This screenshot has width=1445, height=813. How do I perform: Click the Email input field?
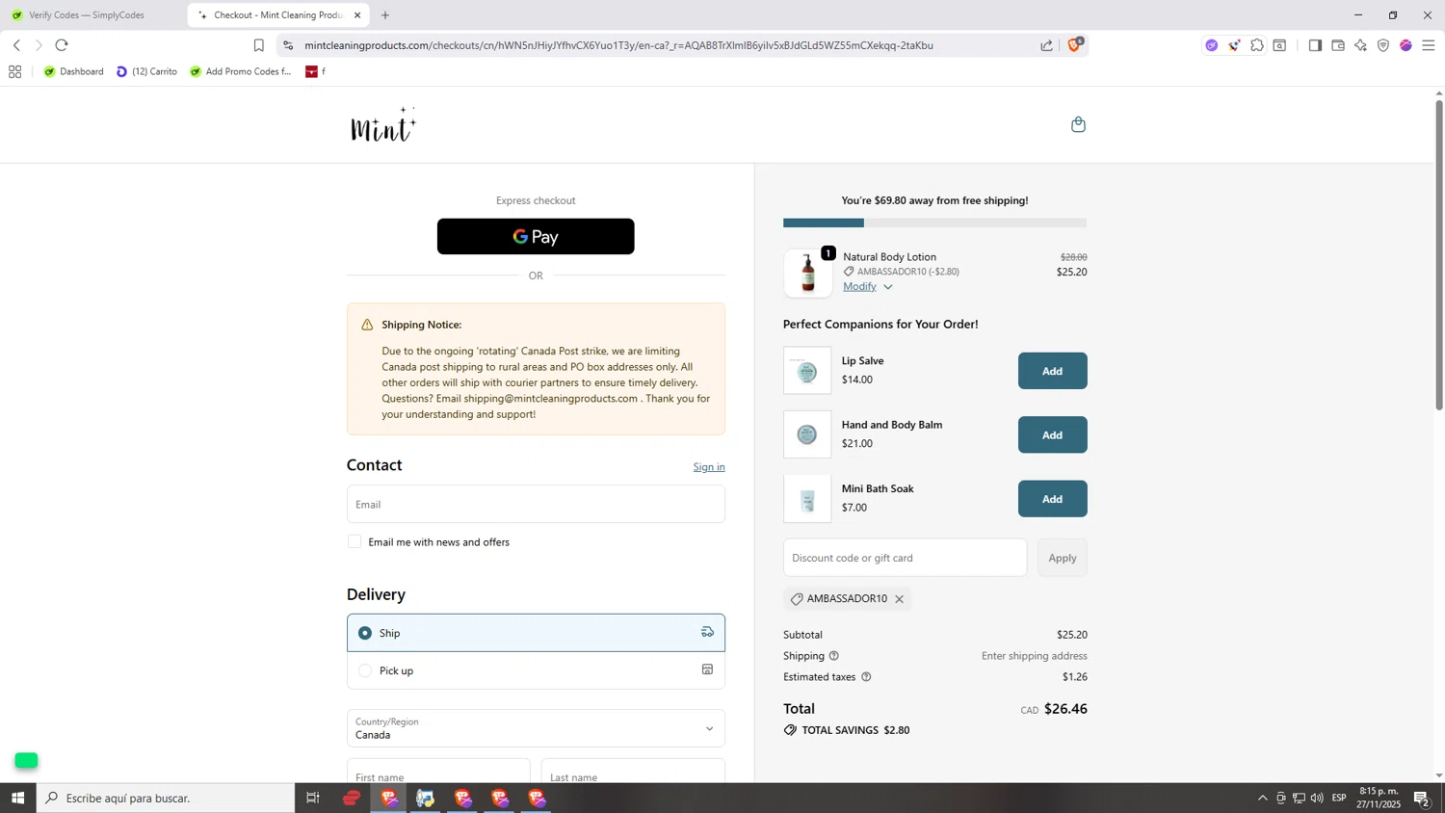(536, 504)
